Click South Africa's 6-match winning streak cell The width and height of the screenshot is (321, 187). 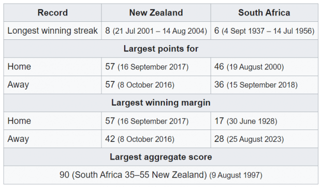pos(264,31)
